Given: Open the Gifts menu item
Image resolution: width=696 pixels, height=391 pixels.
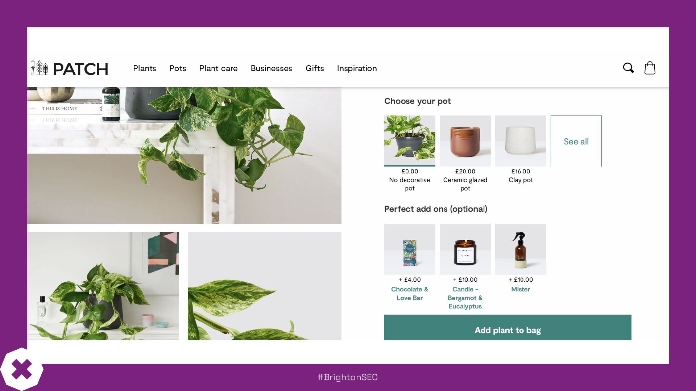Looking at the screenshot, I should [x=315, y=68].
